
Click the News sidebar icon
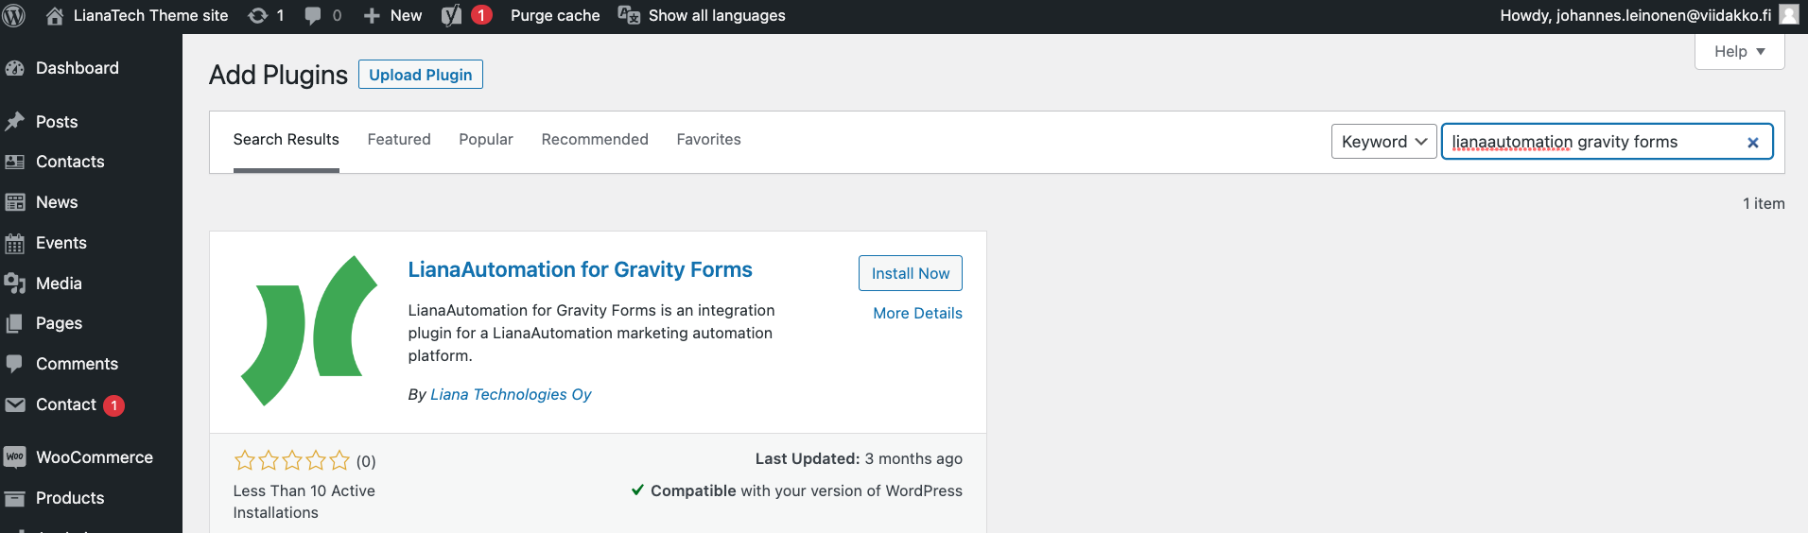point(14,202)
